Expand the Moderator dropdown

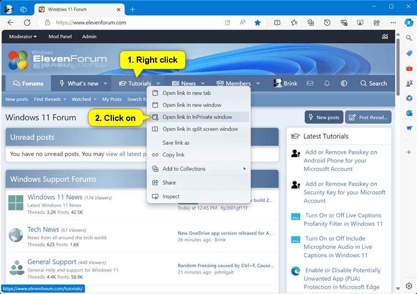pyautogui.click(x=23, y=37)
